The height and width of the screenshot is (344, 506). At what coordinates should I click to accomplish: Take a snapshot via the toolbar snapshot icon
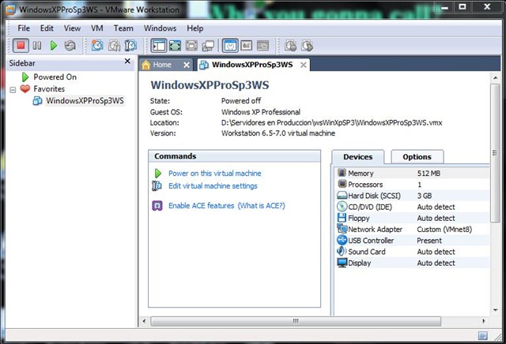pyautogui.click(x=97, y=46)
